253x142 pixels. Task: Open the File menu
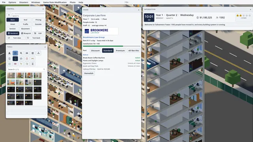[4, 2]
